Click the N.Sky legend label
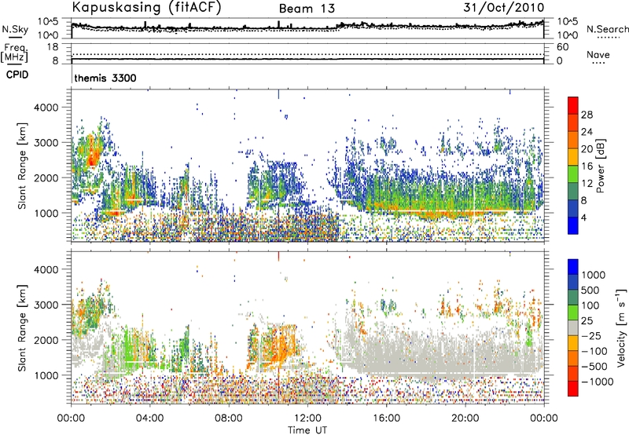 coord(15,29)
